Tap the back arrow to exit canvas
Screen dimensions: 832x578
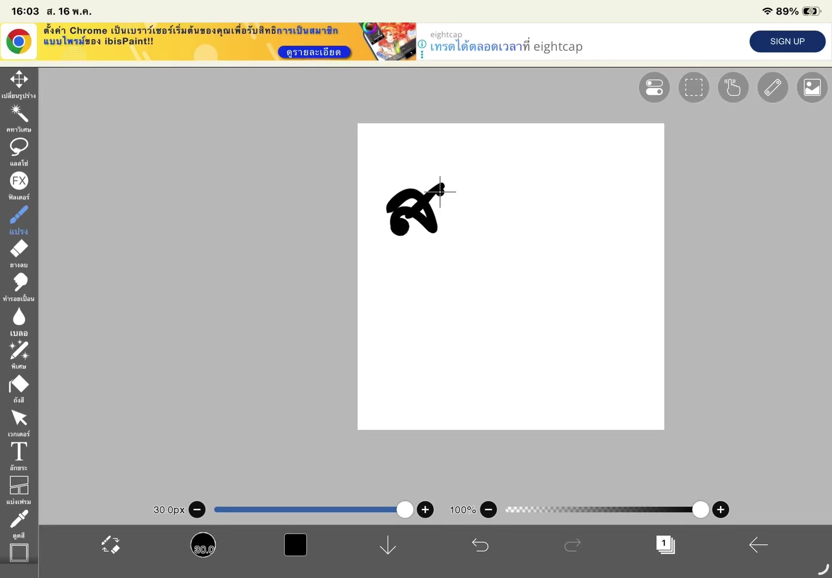(758, 545)
